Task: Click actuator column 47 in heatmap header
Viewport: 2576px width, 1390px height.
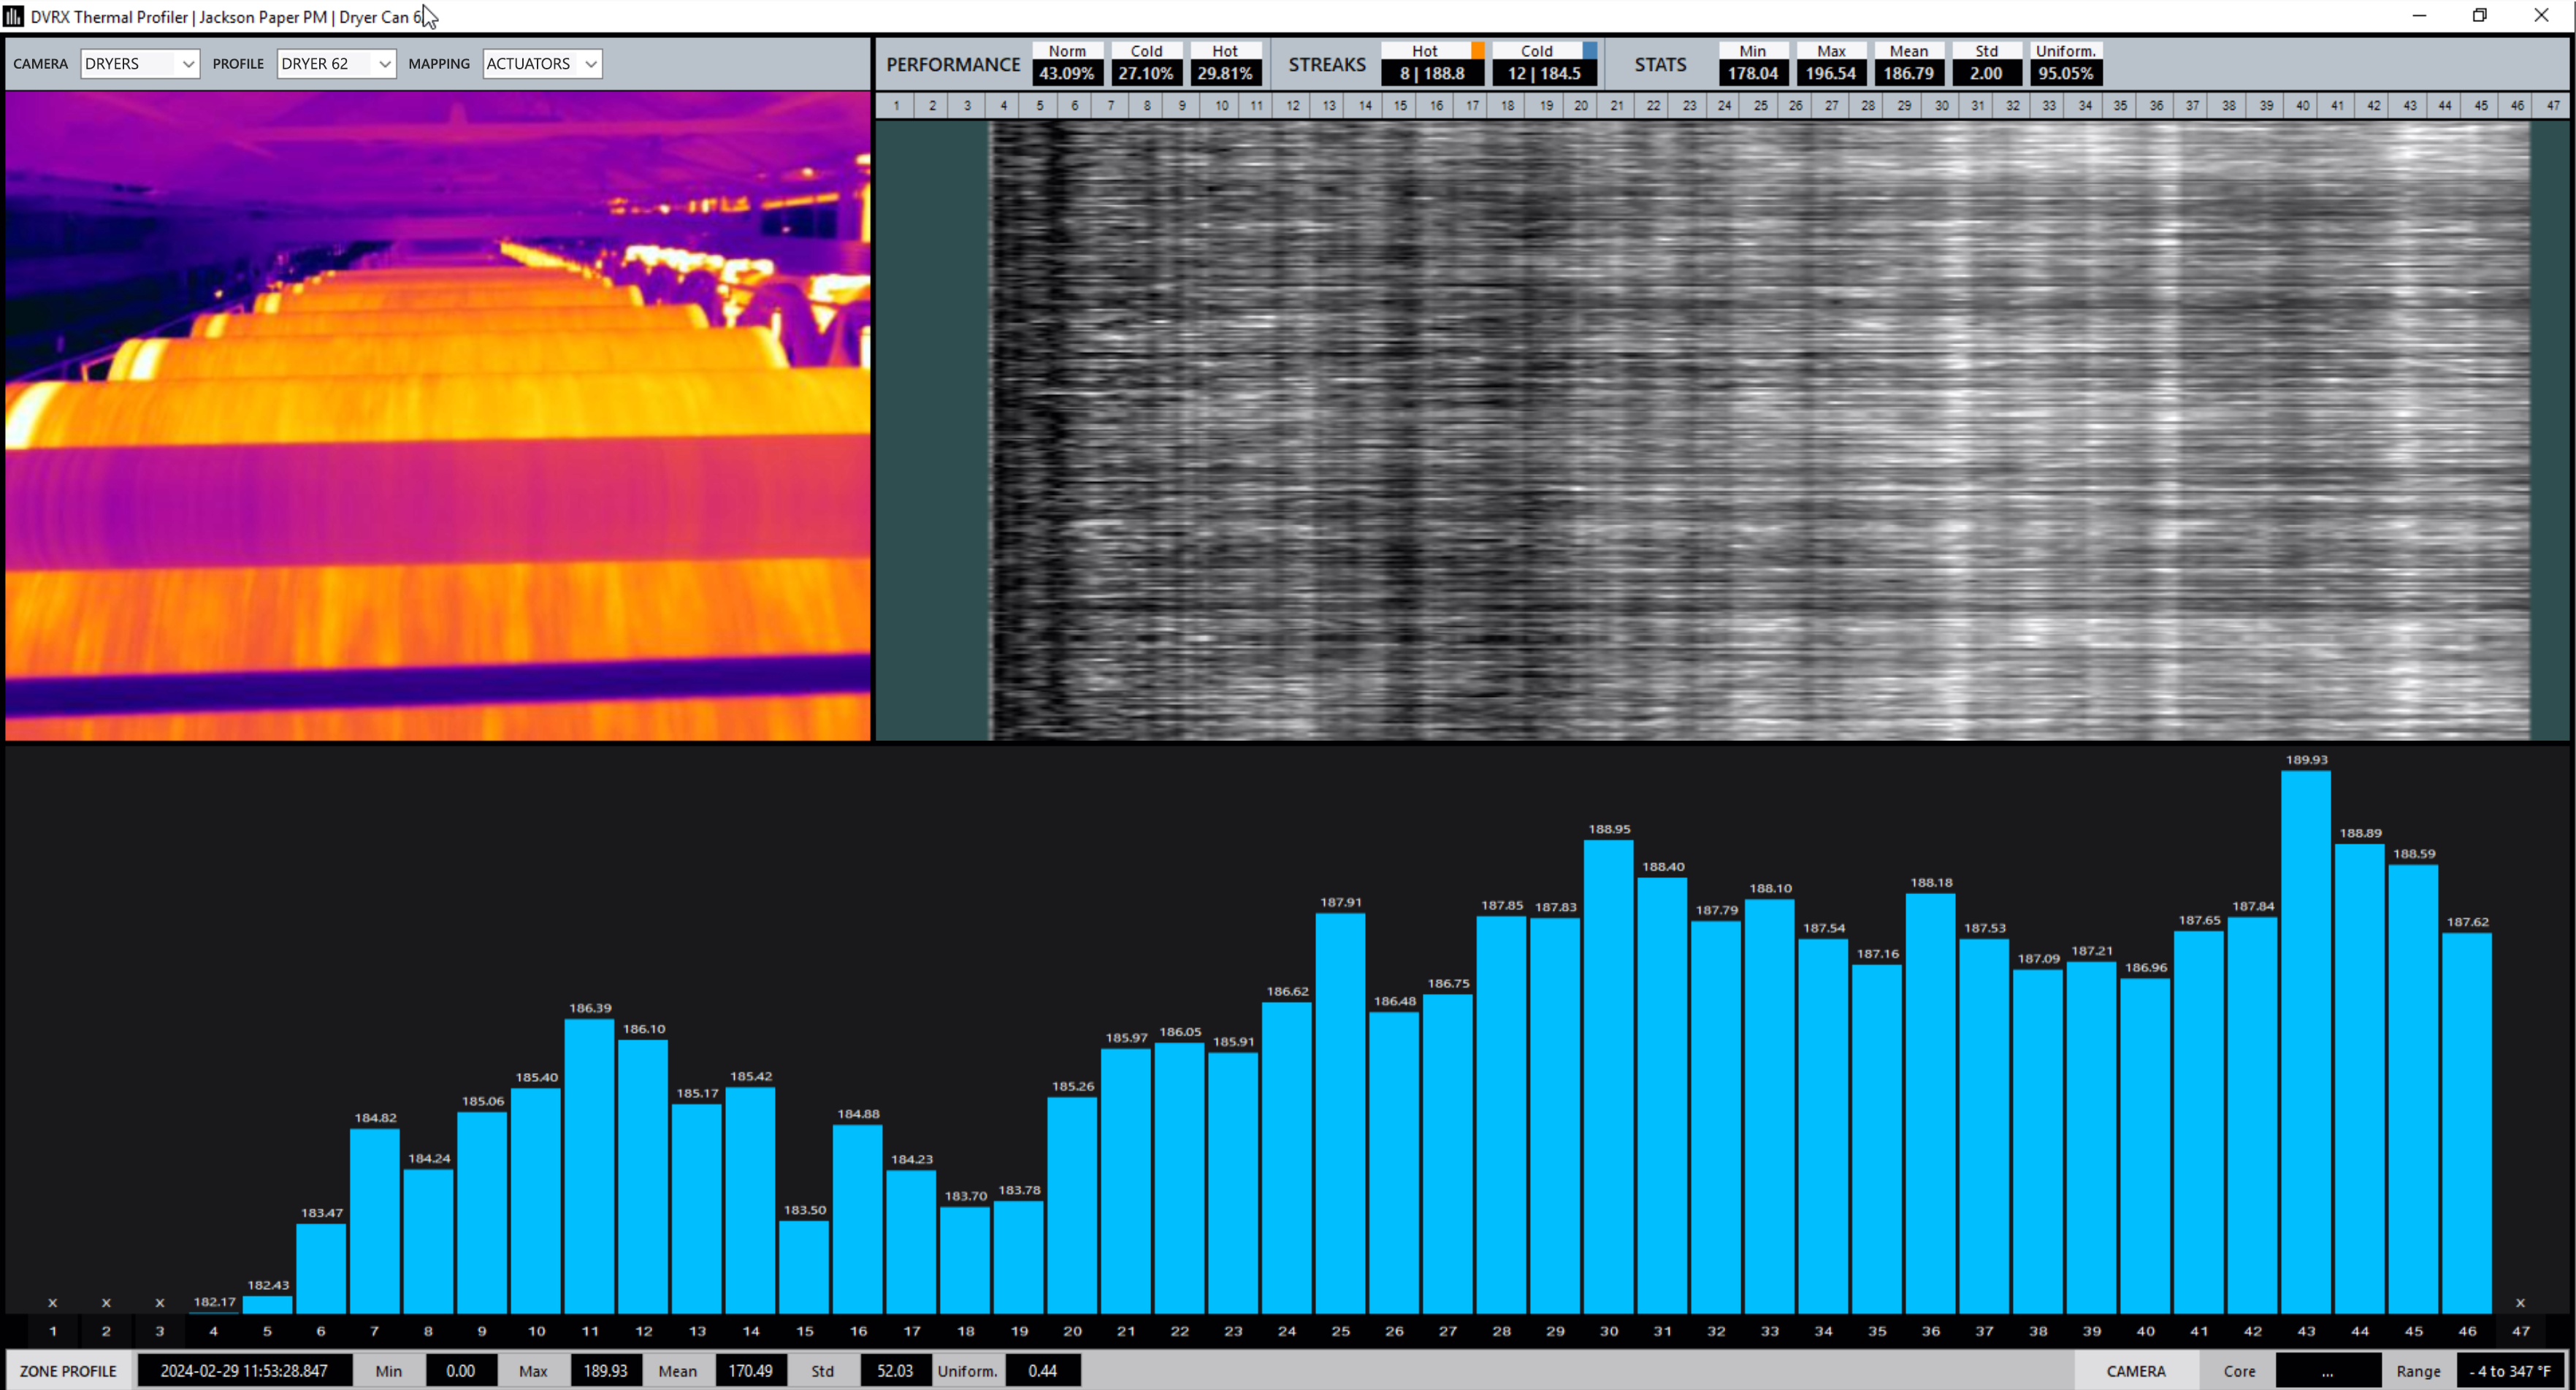Action: tap(2553, 105)
